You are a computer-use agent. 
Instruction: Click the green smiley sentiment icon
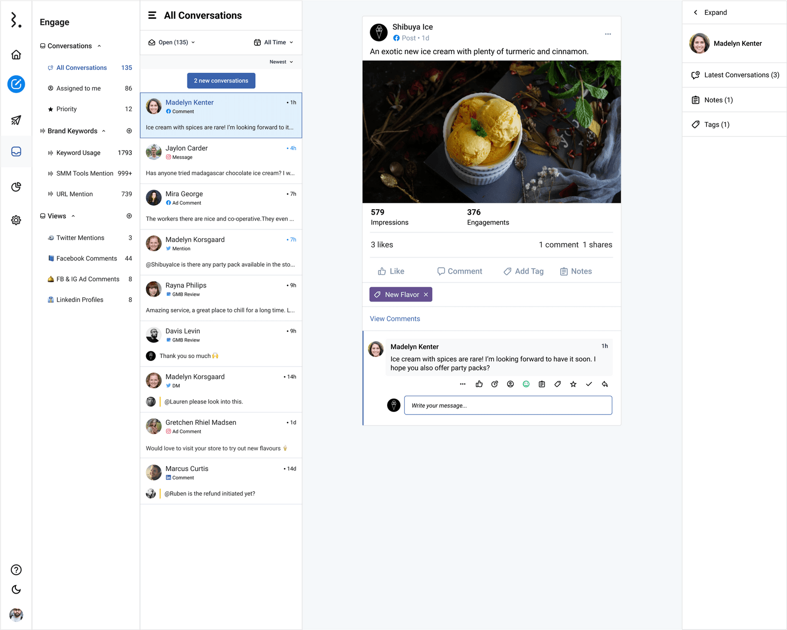(x=526, y=384)
